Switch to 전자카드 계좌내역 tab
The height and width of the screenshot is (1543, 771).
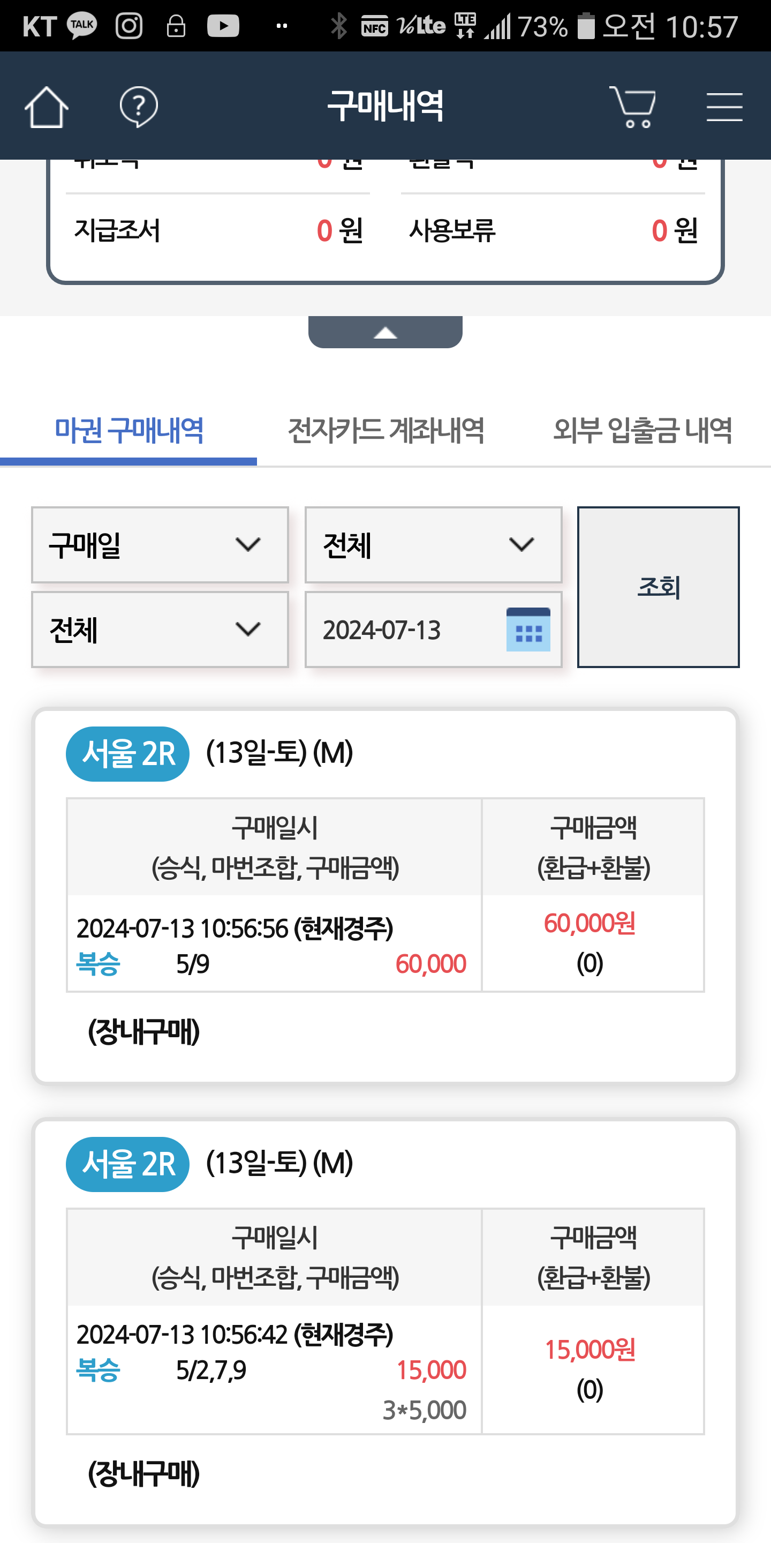tap(385, 431)
